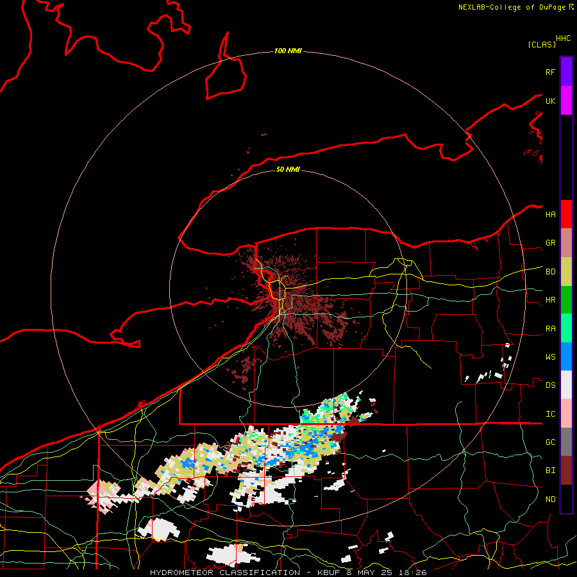Click the UK magenta legend swatch
Screen dimensions: 577x577
coord(566,101)
